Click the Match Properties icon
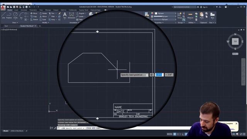The image size is (247, 139). (x=147, y=15)
